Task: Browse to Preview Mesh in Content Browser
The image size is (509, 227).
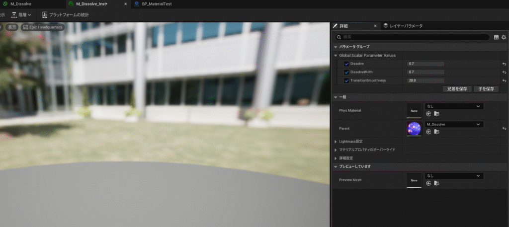Action: [436, 183]
